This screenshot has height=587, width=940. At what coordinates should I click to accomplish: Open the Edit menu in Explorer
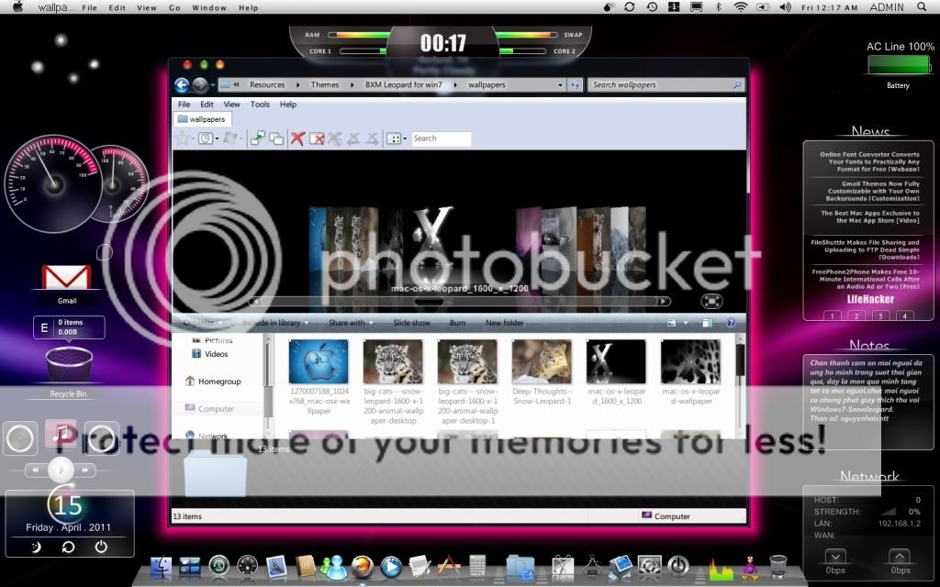[207, 105]
